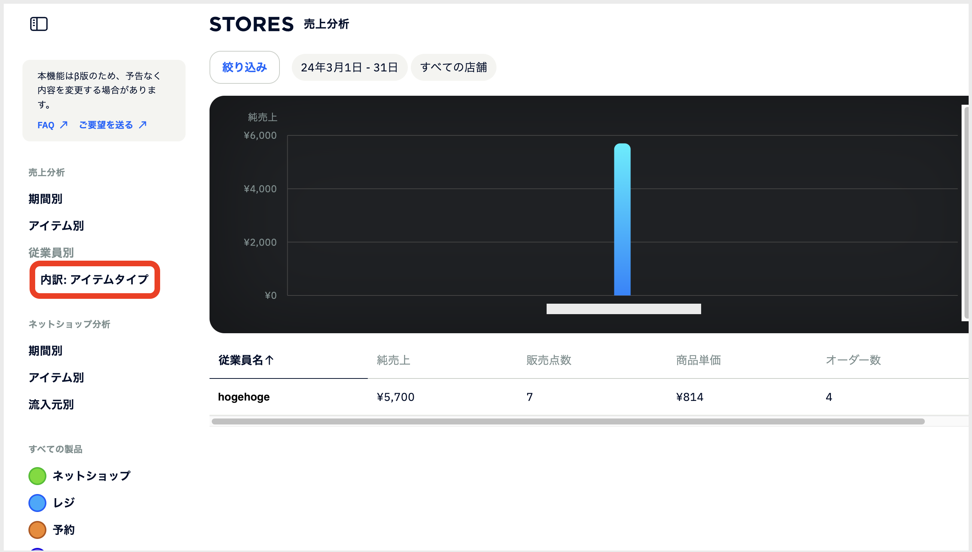Screen dimensions: 972x552
Task: Open the すべての店舗 store filter
Action: (x=453, y=67)
